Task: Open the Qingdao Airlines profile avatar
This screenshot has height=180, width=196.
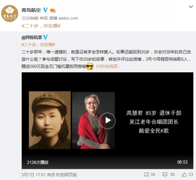Action: 9,13
